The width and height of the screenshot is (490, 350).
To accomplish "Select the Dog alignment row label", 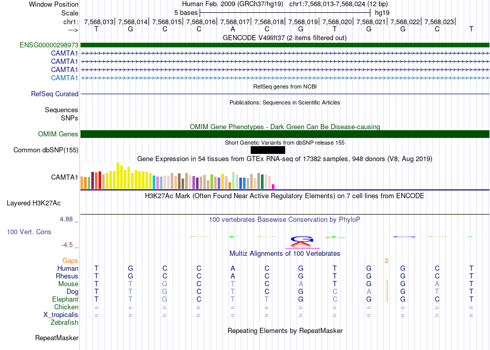I will (73, 292).
